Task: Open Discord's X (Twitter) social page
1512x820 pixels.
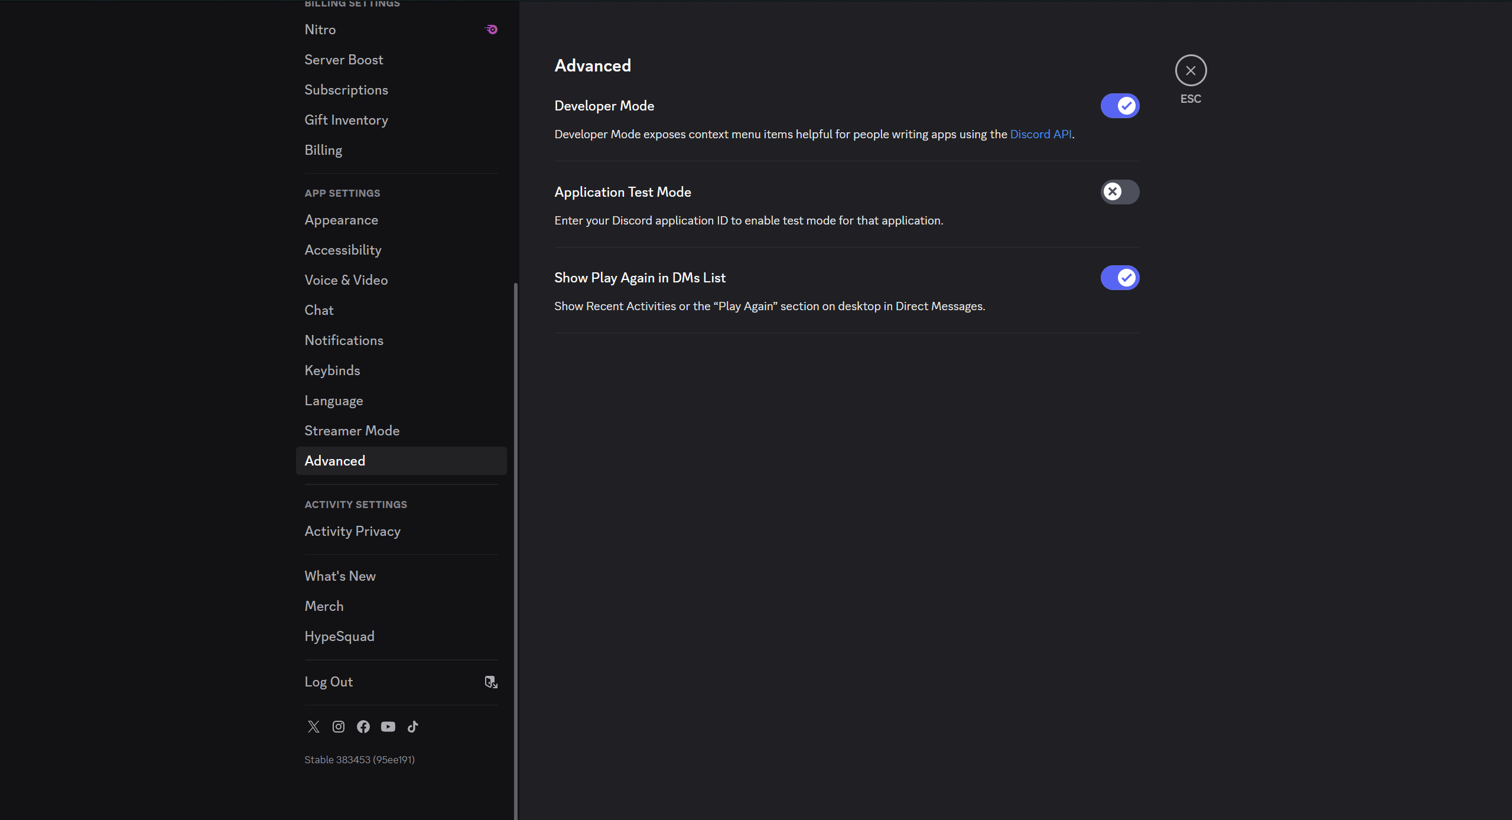Action: [x=313, y=727]
